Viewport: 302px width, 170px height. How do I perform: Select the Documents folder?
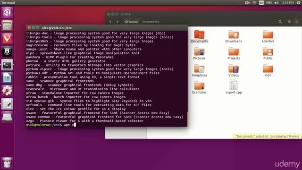(199, 36)
